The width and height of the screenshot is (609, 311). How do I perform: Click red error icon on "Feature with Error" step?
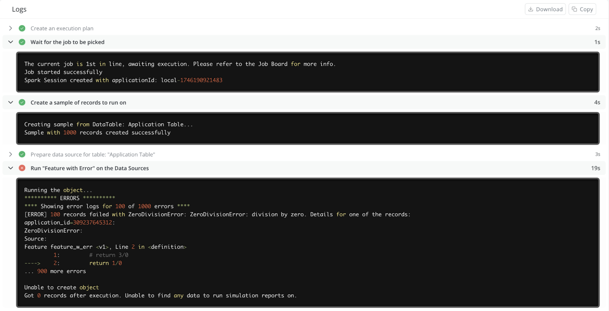[22, 168]
